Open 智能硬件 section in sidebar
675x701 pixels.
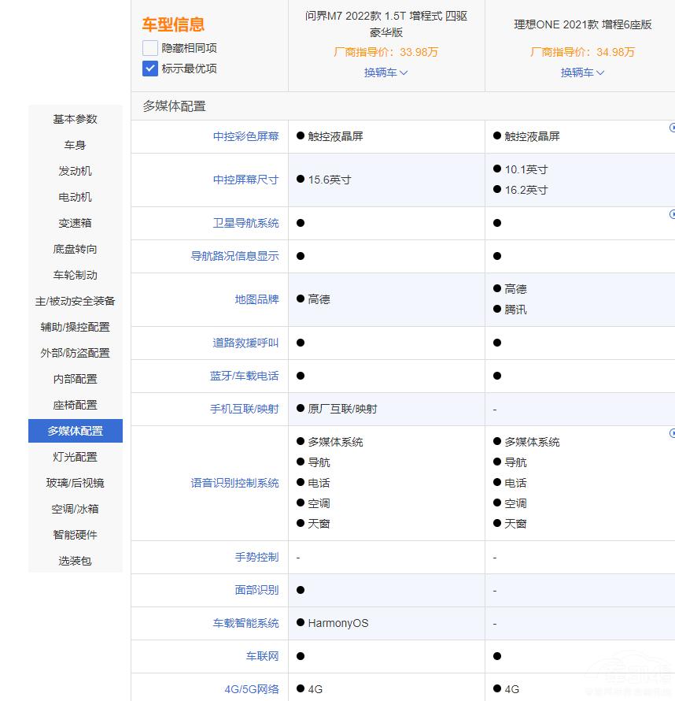(76, 535)
